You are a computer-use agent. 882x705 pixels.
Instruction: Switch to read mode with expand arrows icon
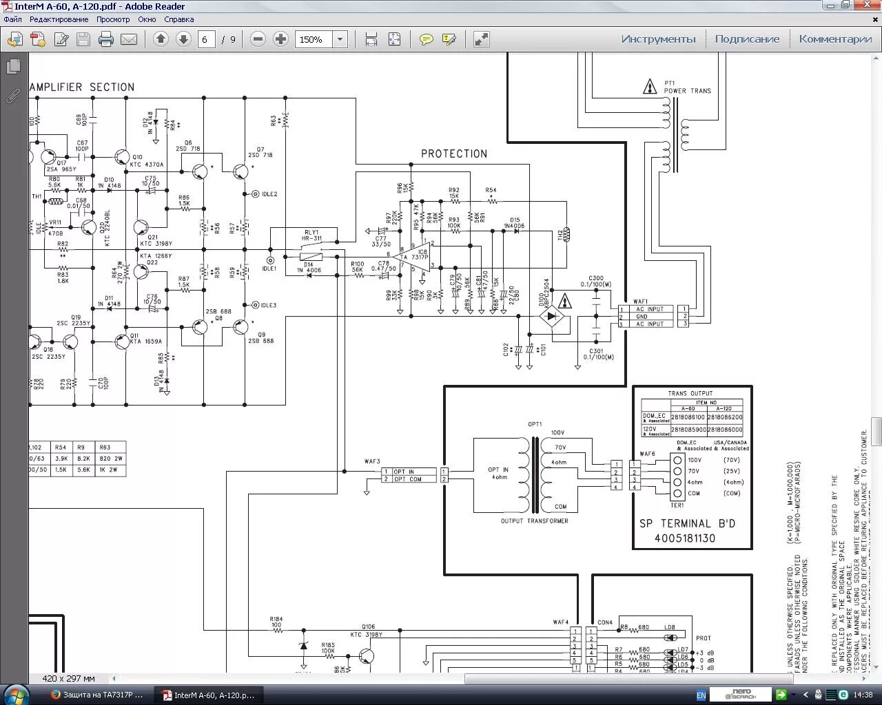point(482,39)
